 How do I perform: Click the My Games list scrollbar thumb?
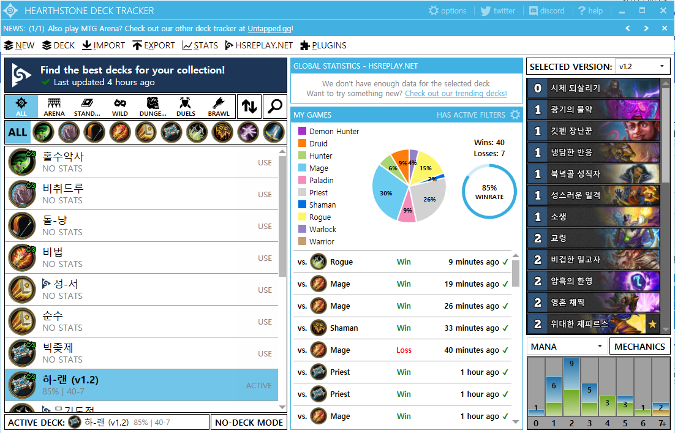click(x=516, y=273)
